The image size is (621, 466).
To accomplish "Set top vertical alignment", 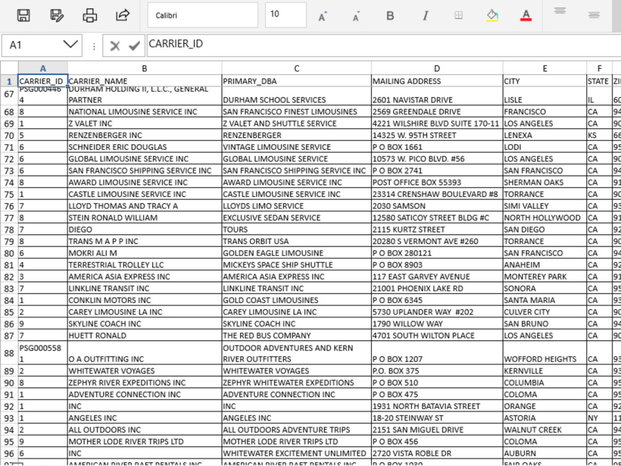I will point(560,11).
